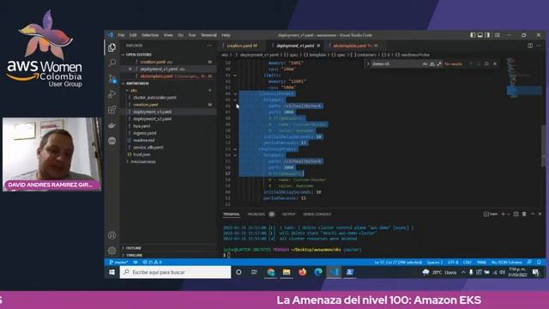Click the UTF-8 encoding in status bar
Viewport: 549px width, 309px height.
click(x=453, y=262)
